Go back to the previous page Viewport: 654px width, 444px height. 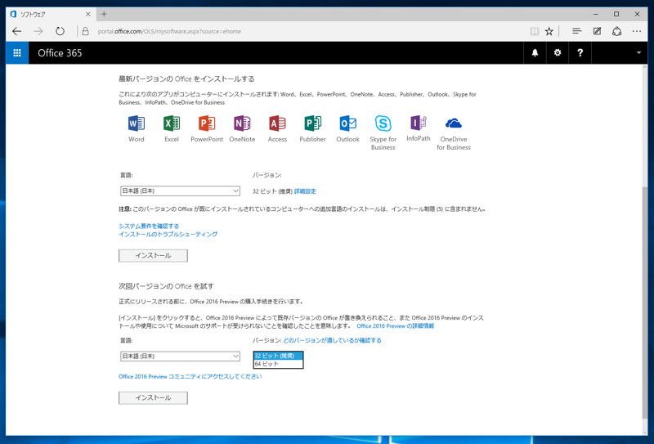click(16, 31)
